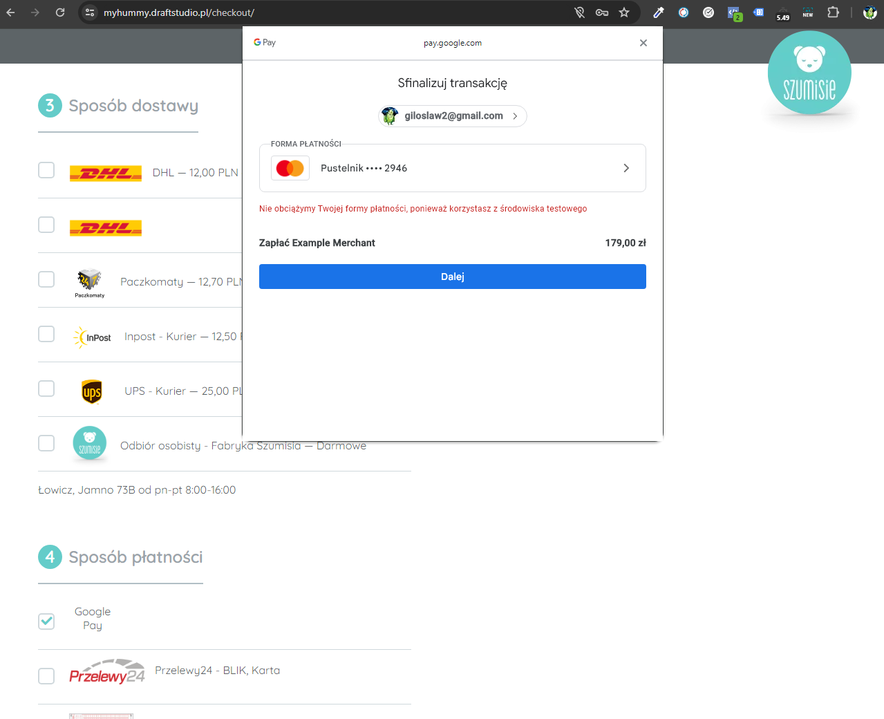The height and width of the screenshot is (719, 884).
Task: Bookmark this page with the star icon
Action: tap(624, 12)
